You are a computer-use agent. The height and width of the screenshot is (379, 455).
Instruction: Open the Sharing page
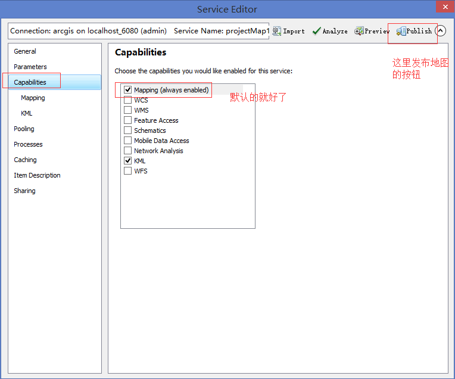(24, 191)
